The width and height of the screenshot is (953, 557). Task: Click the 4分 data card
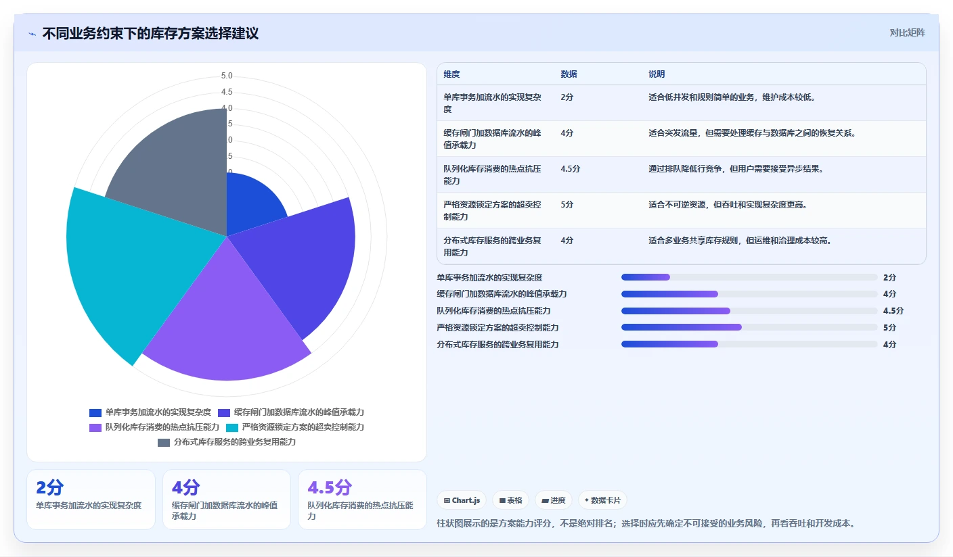coord(227,500)
